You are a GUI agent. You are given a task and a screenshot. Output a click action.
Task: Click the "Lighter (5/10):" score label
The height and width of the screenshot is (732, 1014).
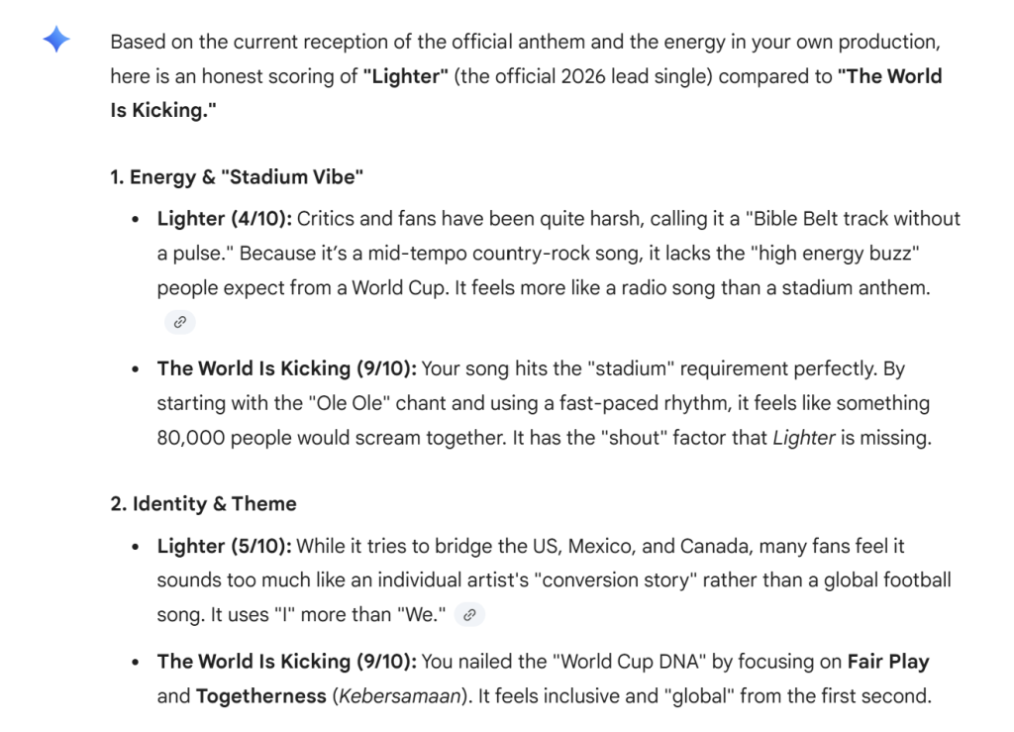(224, 546)
